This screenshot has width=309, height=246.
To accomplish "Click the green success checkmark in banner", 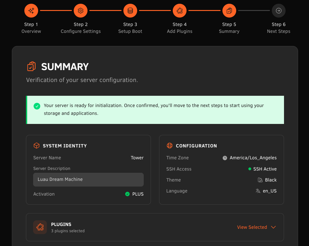I will [x=37, y=106].
